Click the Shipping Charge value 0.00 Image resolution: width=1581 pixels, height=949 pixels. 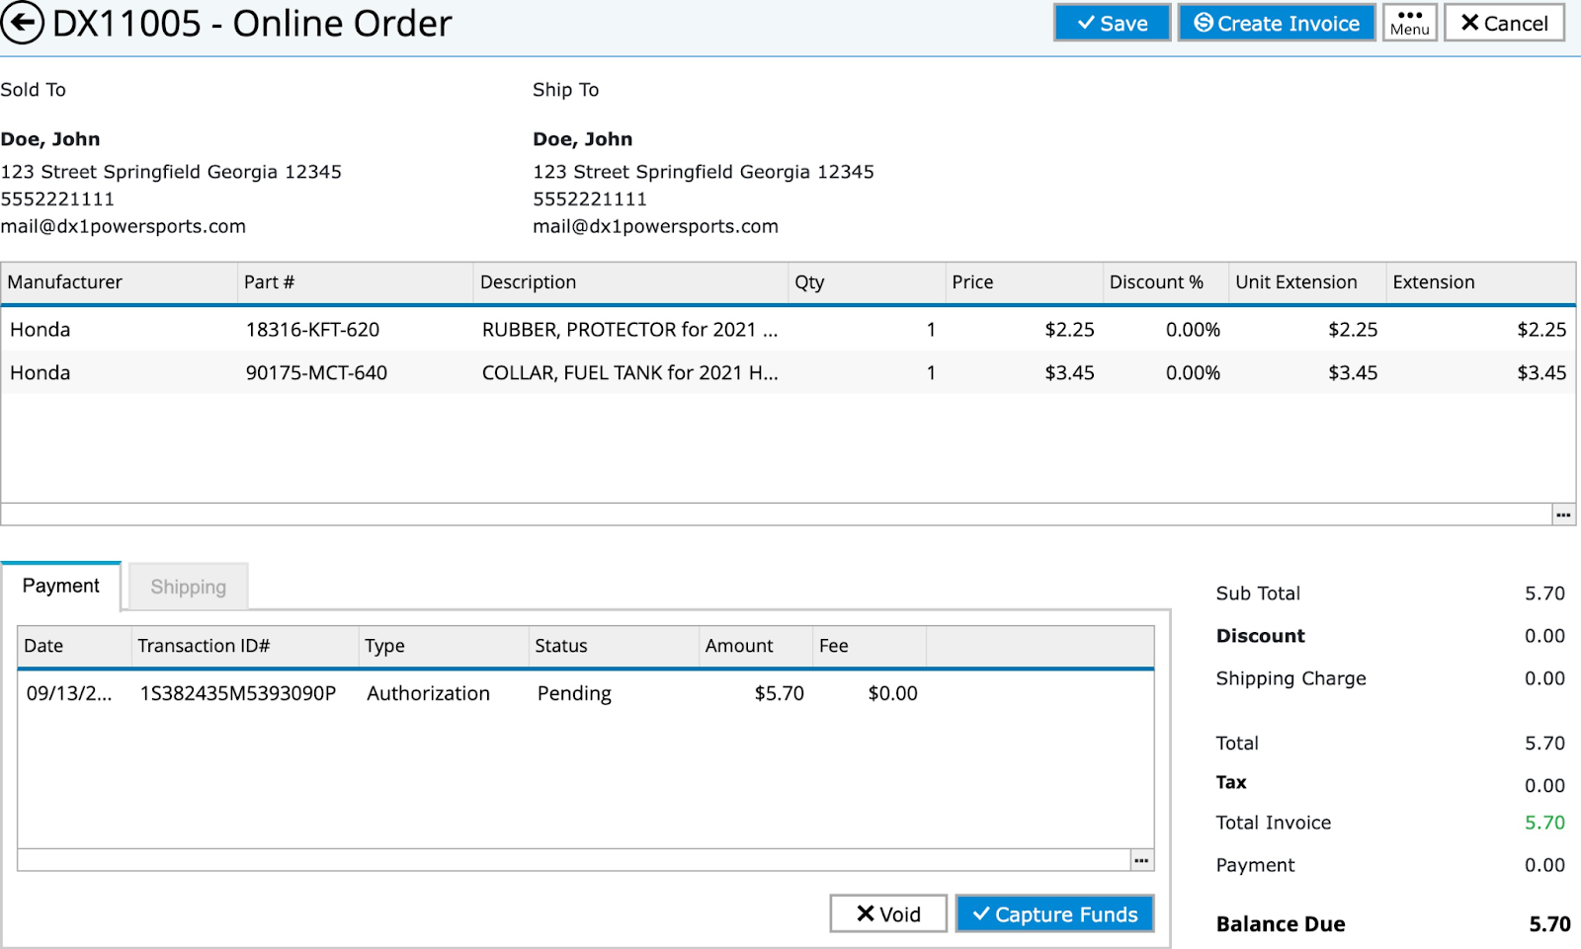click(1544, 678)
